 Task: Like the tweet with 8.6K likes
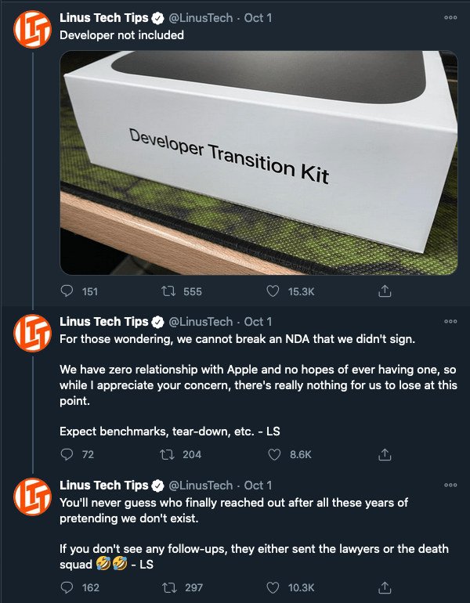274,454
